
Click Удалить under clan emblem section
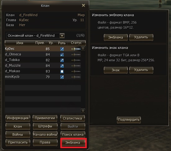141,37
